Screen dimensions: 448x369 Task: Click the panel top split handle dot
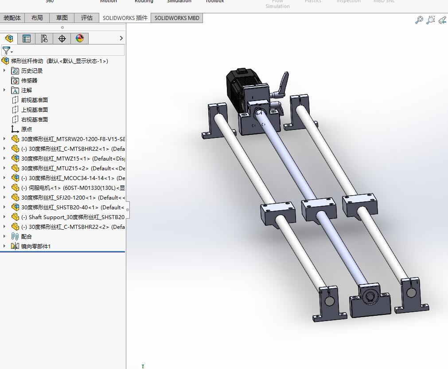tap(62, 27)
